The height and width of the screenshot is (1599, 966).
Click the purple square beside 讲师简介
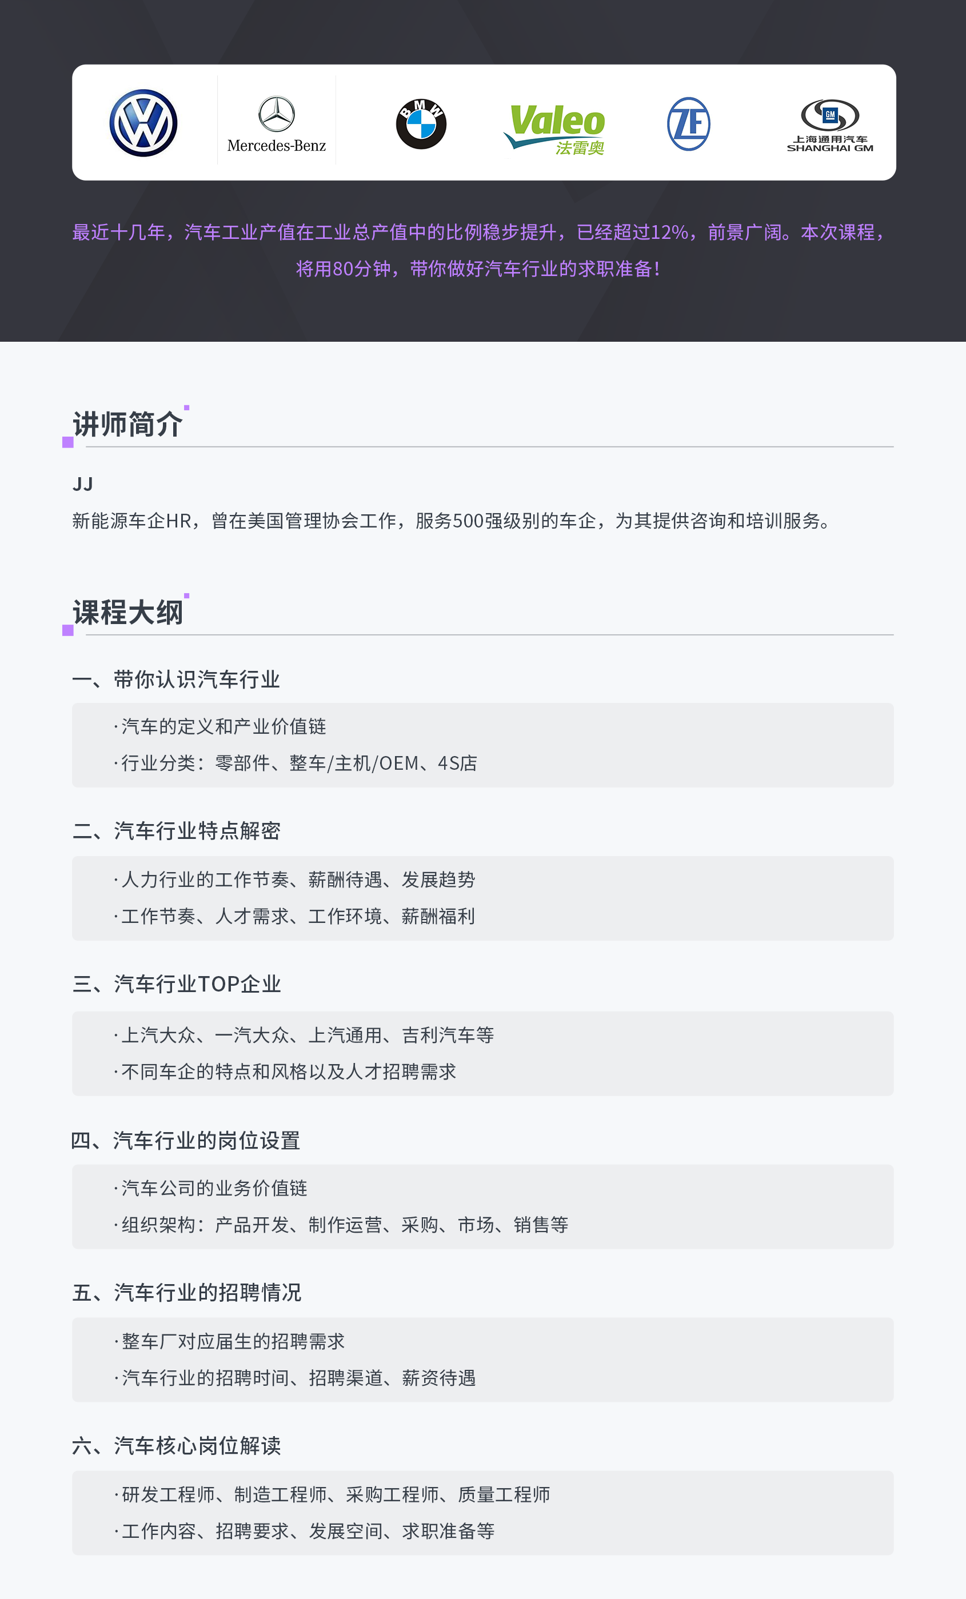(x=67, y=442)
